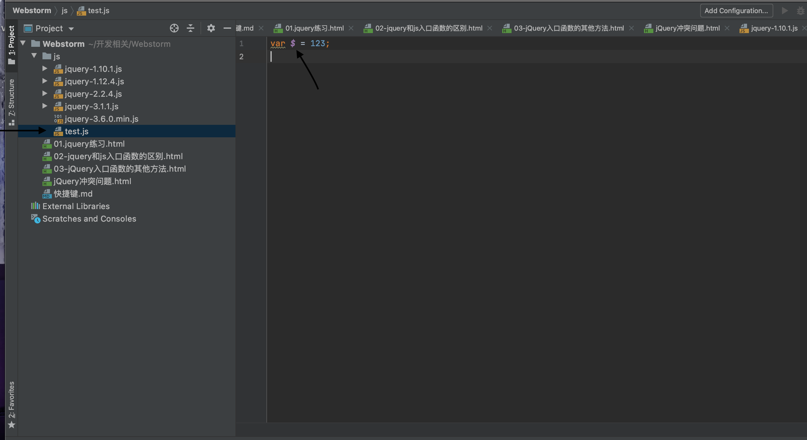The height and width of the screenshot is (440, 807).
Task: Collapse the js folder
Action: tap(34, 56)
